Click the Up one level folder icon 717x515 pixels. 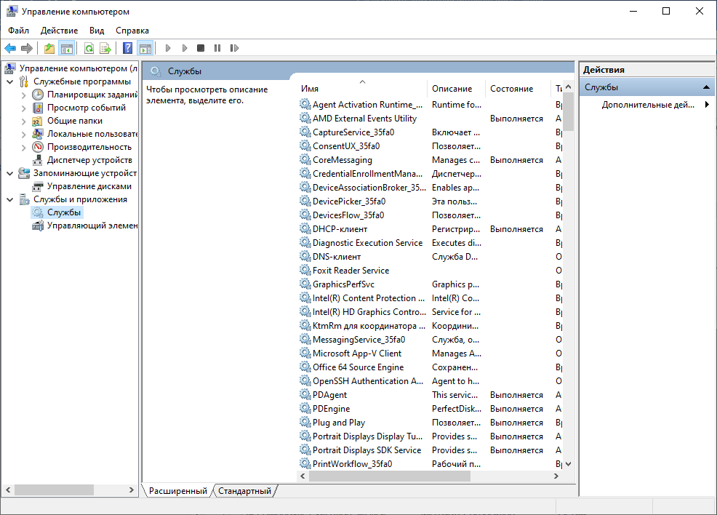click(49, 48)
